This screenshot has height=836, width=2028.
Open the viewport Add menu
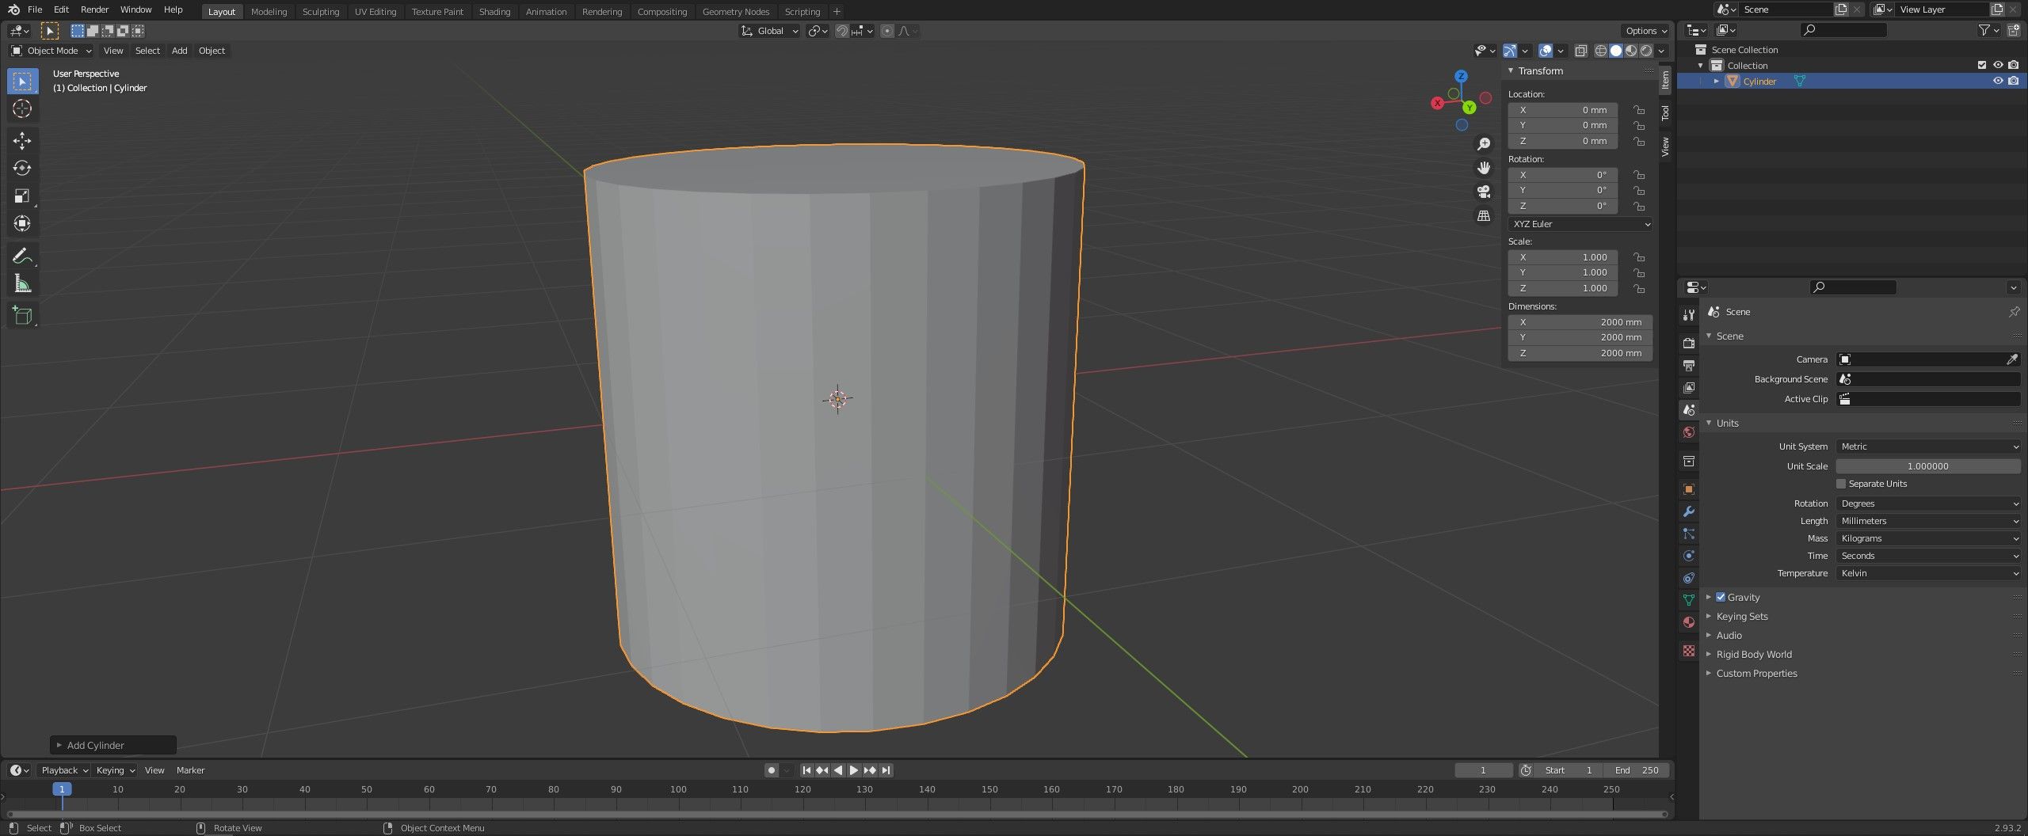tap(180, 51)
